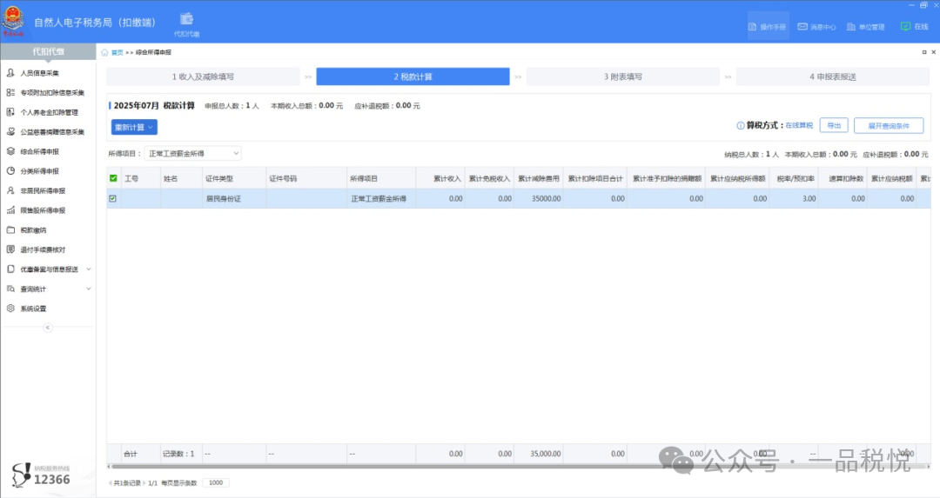Click the 展开查询条件 button
Screen dimensions: 940x498
coord(888,126)
